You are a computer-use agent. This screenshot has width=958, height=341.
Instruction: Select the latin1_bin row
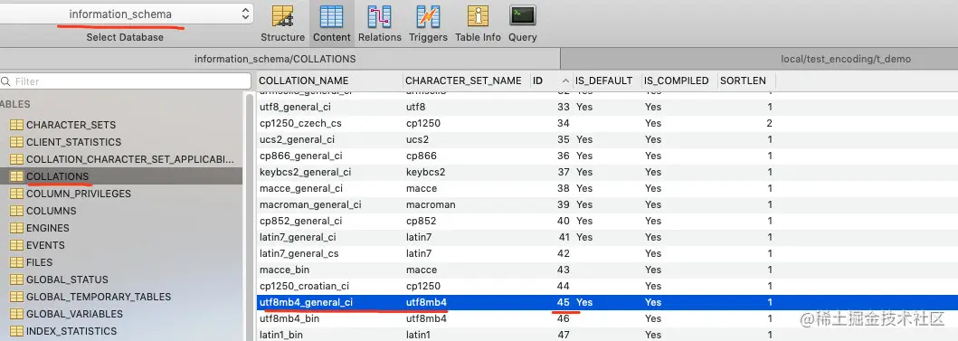607,335
